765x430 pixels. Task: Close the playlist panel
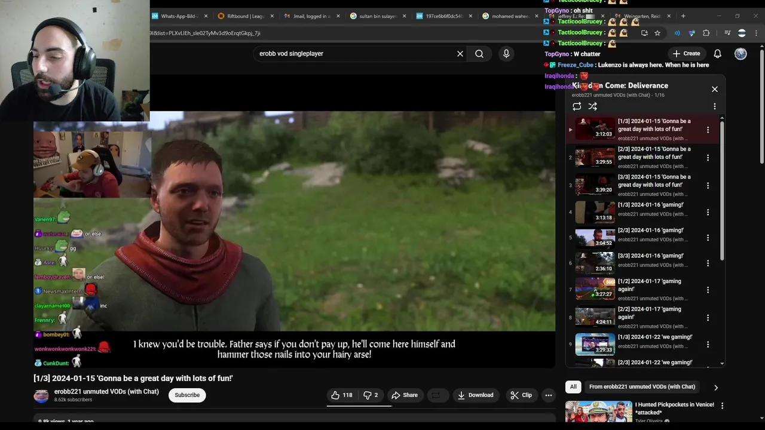(x=714, y=89)
